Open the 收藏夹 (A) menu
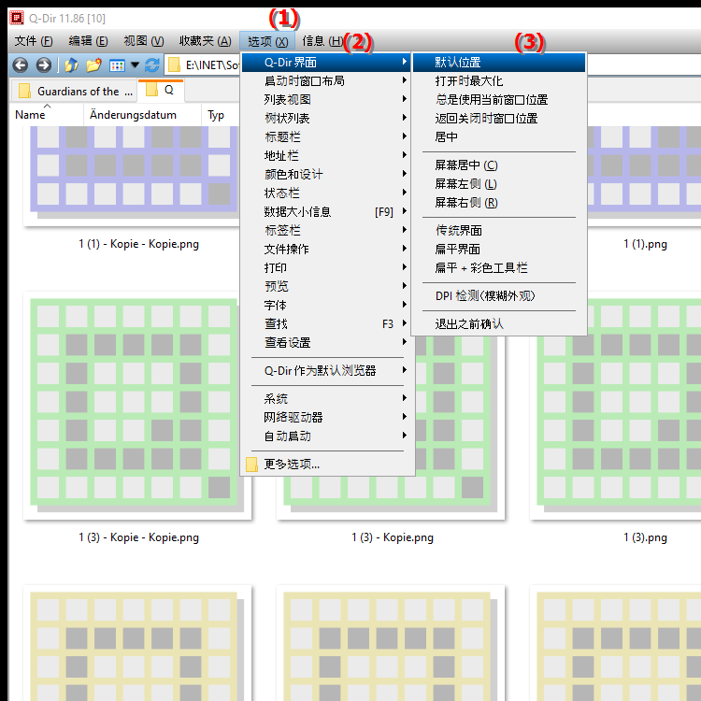The width and height of the screenshot is (701, 701). point(206,41)
